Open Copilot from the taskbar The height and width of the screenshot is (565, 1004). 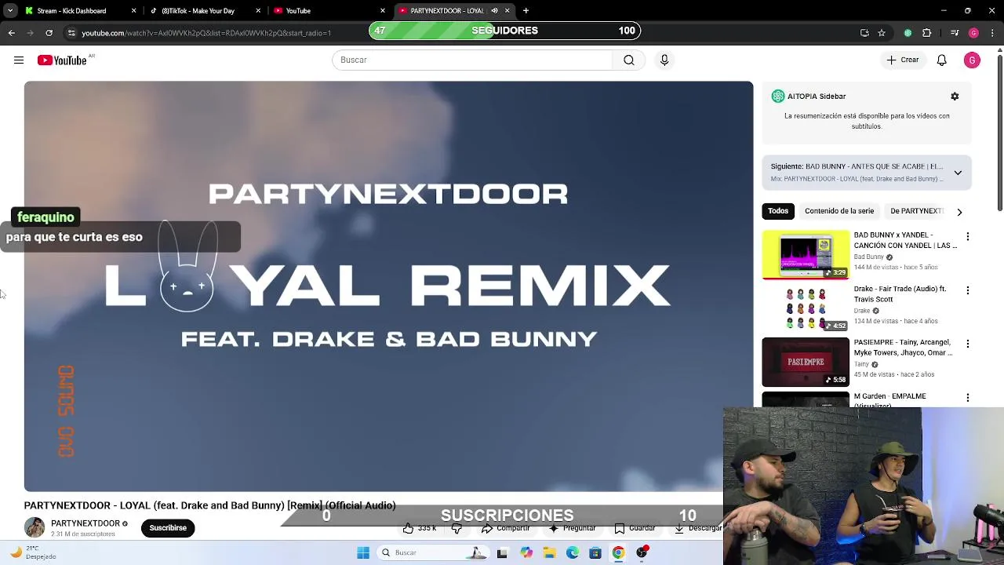(526, 553)
